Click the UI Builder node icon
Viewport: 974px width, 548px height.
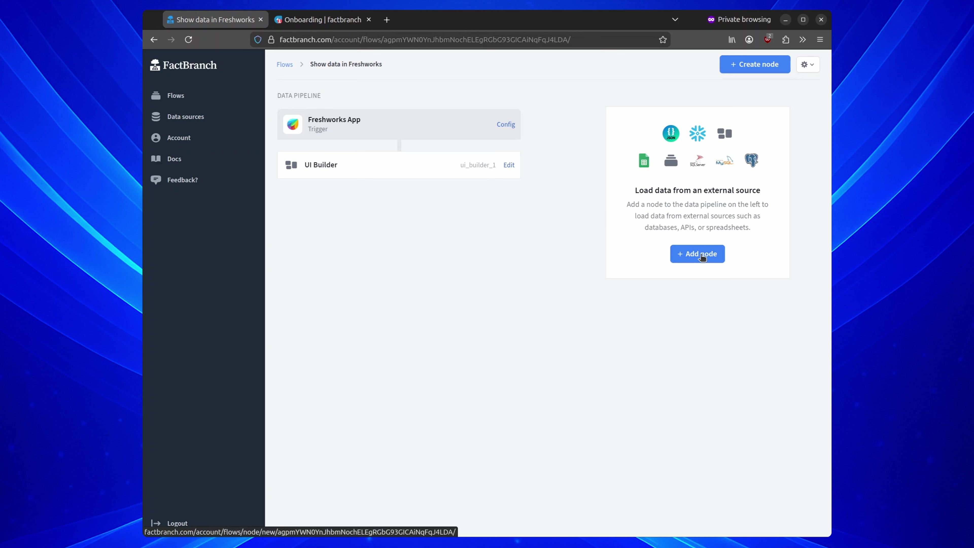[291, 165]
